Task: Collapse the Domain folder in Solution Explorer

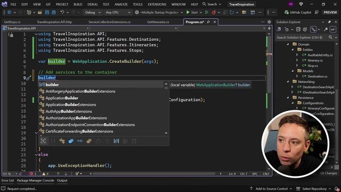Action: pyautogui.click(x=288, y=44)
